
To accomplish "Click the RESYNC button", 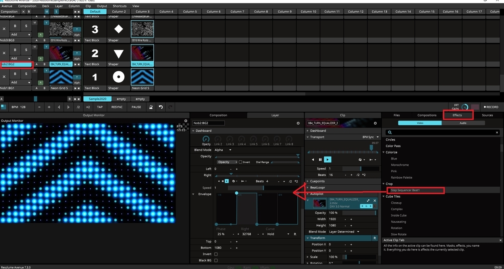I will pyautogui.click(x=117, y=107).
